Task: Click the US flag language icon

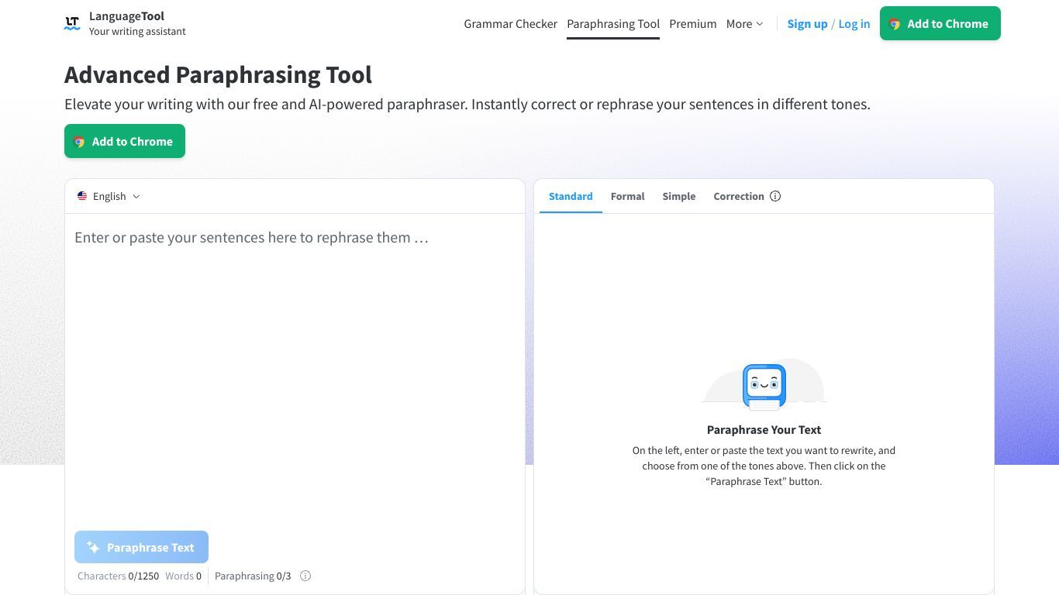Action: [82, 196]
